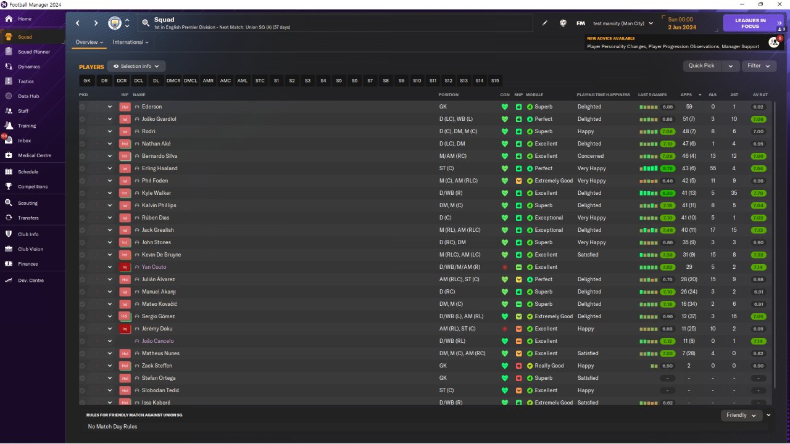This screenshot has height=444, width=790.
Task: Click the Quick Pick button
Action: 702,66
